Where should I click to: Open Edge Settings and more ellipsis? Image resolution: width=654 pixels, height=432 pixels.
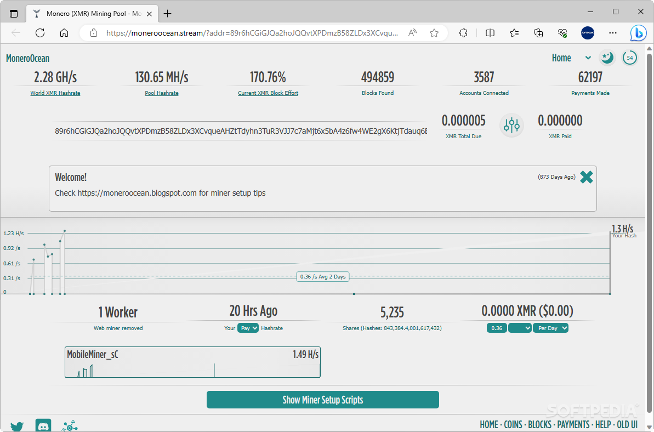613,33
